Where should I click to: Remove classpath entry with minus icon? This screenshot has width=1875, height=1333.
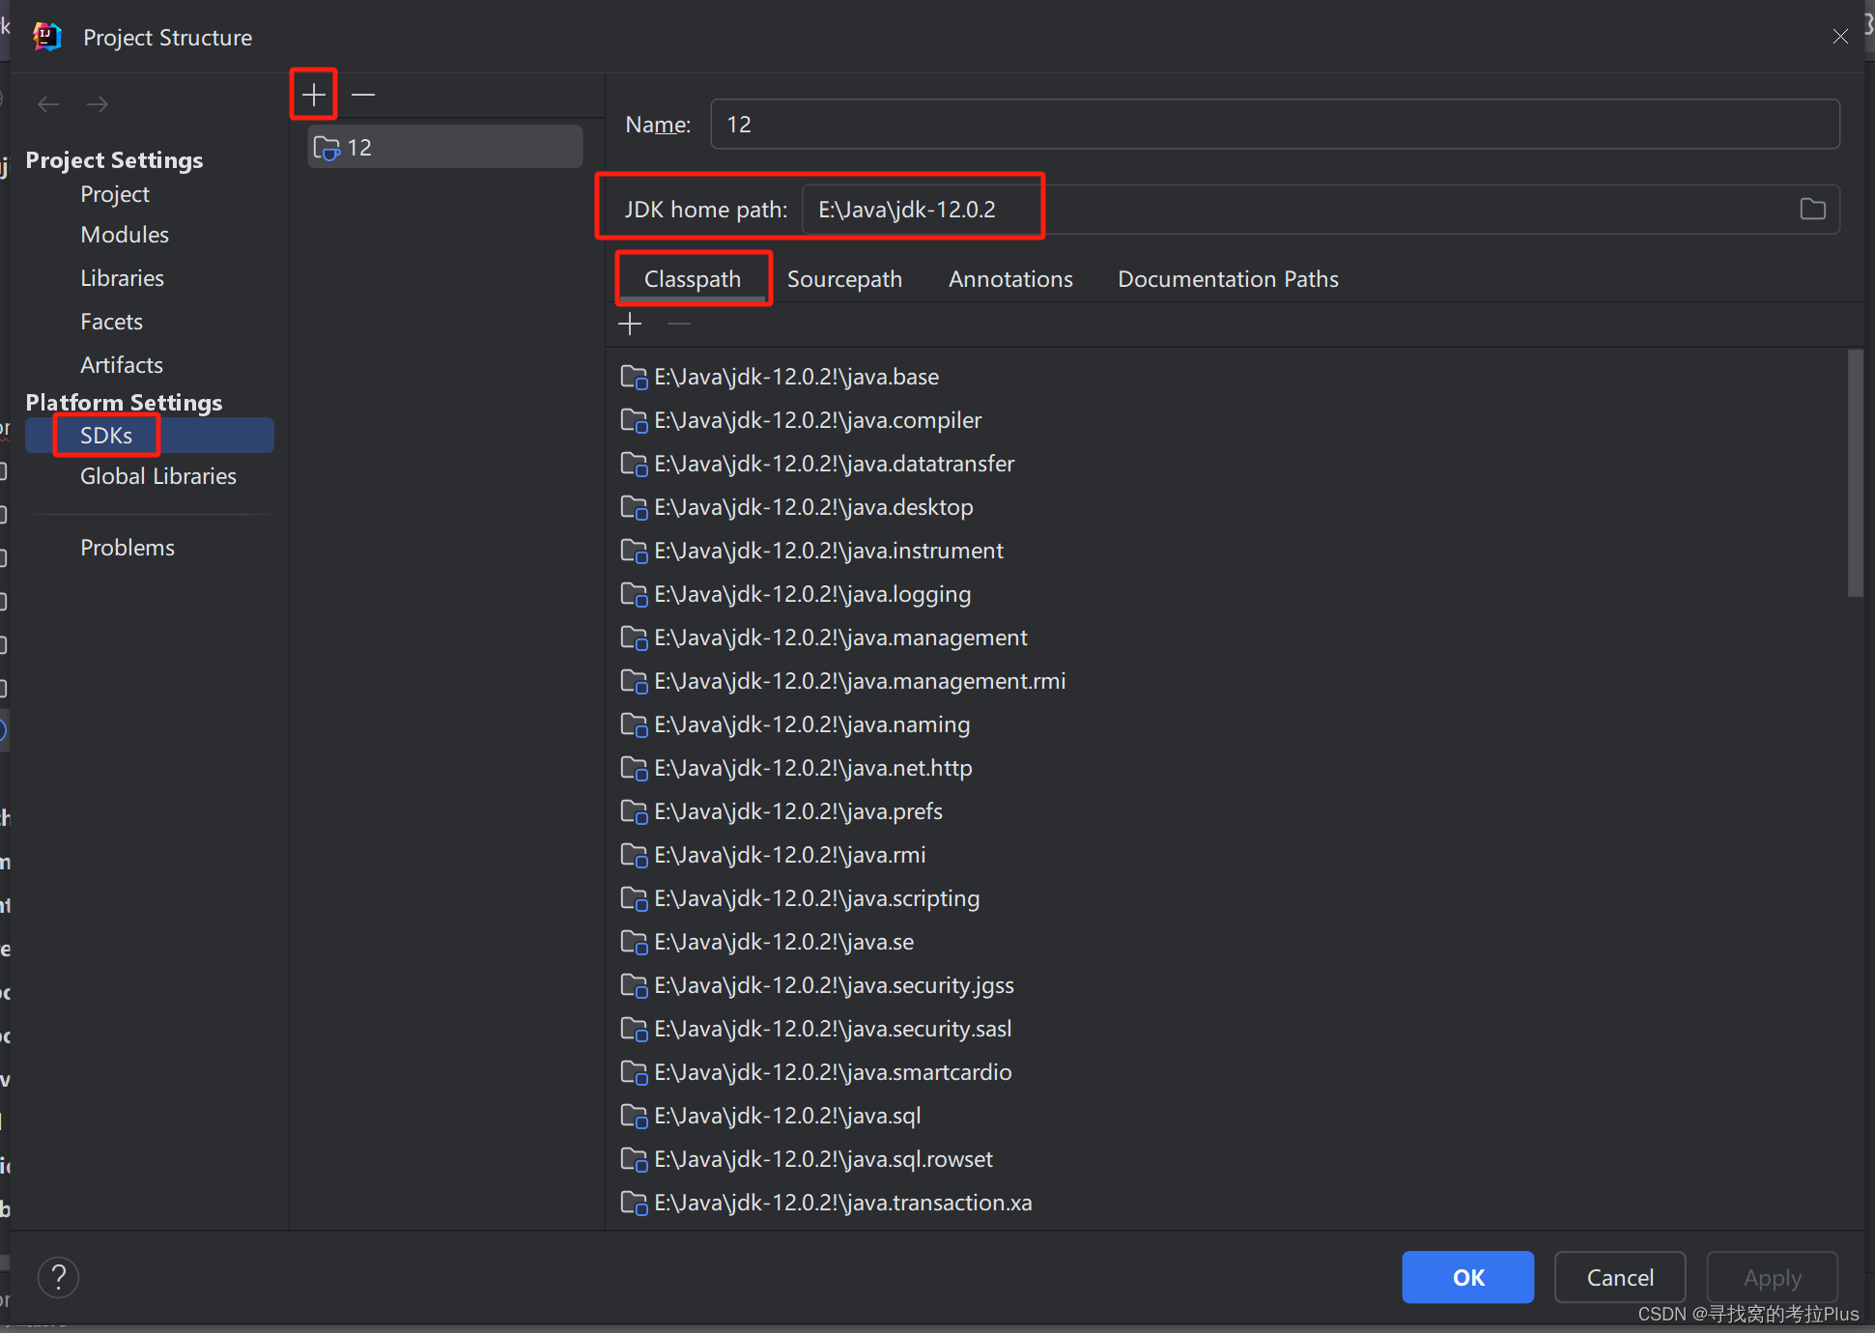(x=679, y=324)
